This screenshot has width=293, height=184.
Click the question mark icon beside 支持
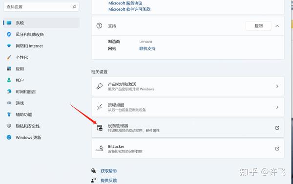(99, 25)
